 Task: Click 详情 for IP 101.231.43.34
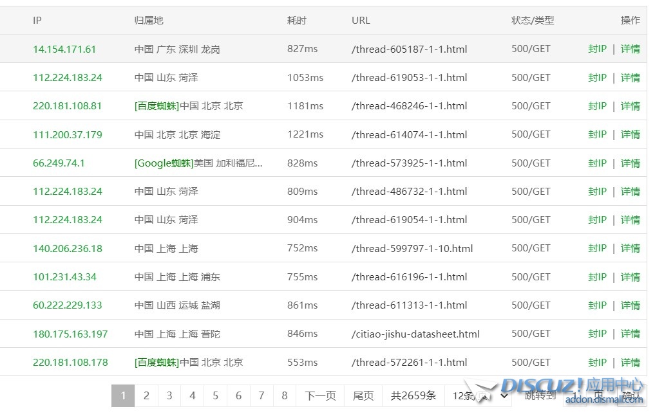coord(630,277)
